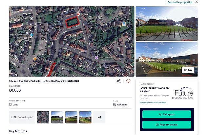This screenshot has height=135, width=208.
Task: Click the camera icon in photo counter
Action: 186,70
